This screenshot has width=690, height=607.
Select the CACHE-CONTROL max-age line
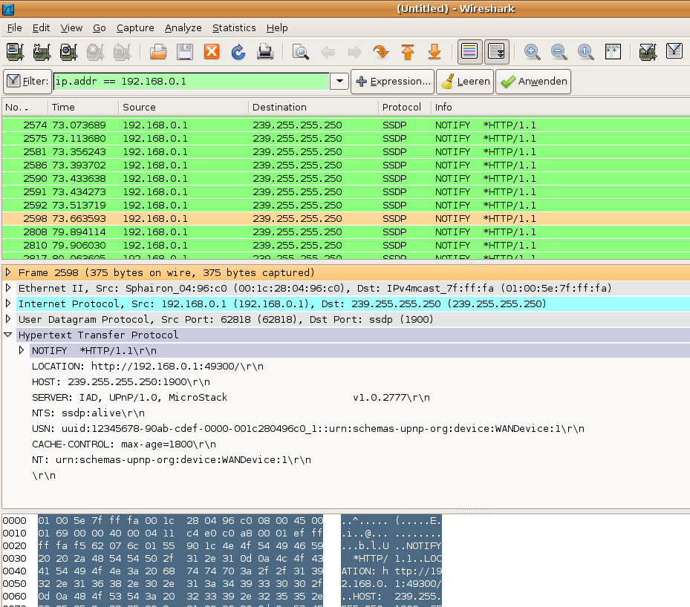pos(123,444)
